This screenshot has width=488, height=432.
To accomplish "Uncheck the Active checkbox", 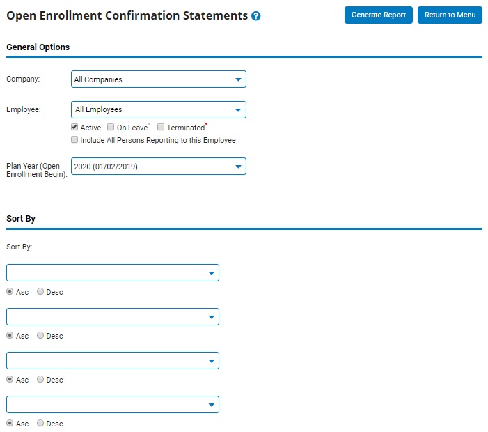I will click(74, 127).
